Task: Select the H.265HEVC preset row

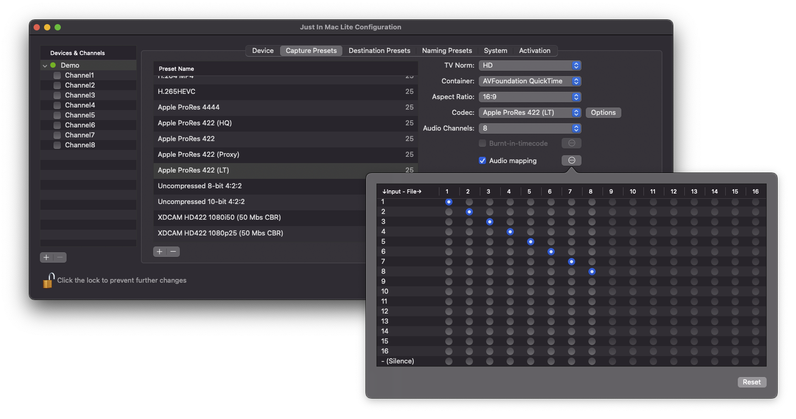Action: [286, 92]
